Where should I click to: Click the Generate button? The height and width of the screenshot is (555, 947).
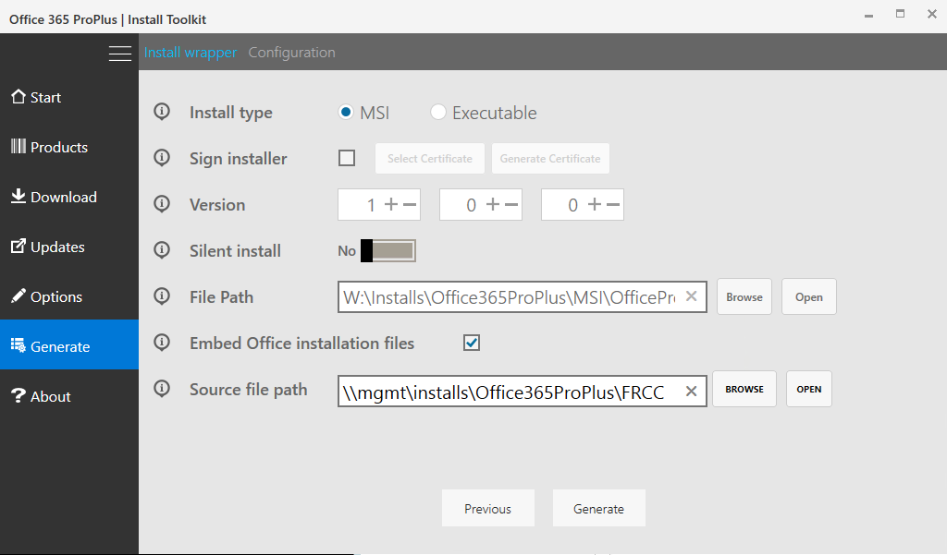point(598,508)
